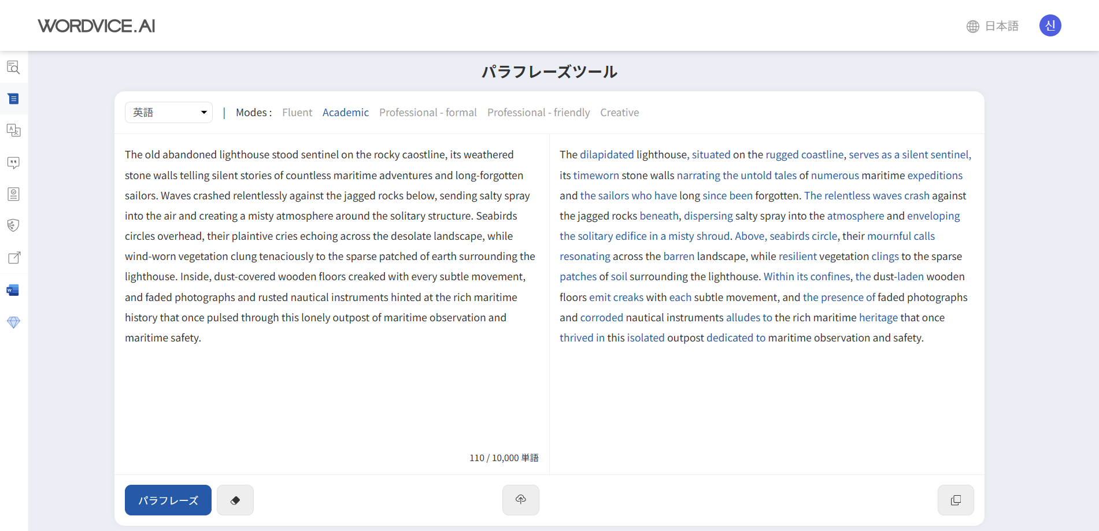Click the globe icon in the header
This screenshot has width=1099, height=531.
[972, 26]
